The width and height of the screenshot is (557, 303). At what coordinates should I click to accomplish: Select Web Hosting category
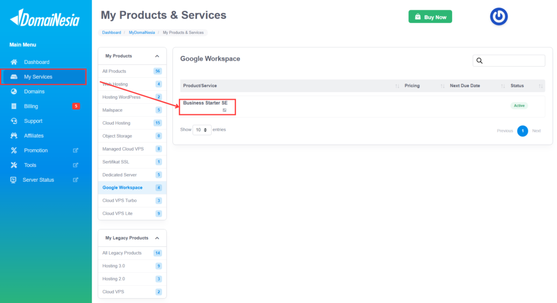pyautogui.click(x=132, y=84)
